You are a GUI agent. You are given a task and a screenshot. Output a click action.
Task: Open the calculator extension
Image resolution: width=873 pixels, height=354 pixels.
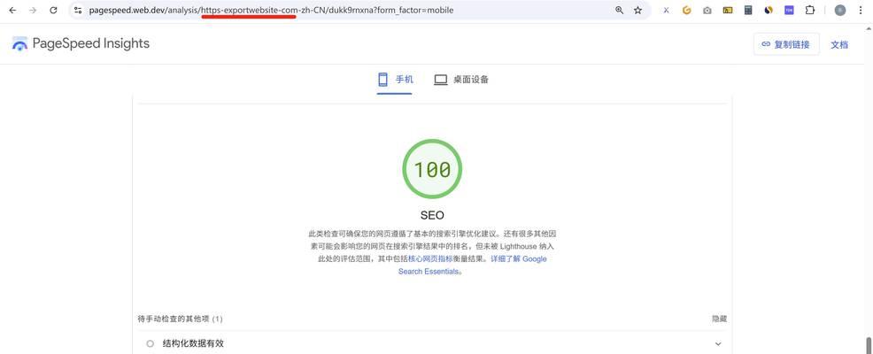pos(748,10)
